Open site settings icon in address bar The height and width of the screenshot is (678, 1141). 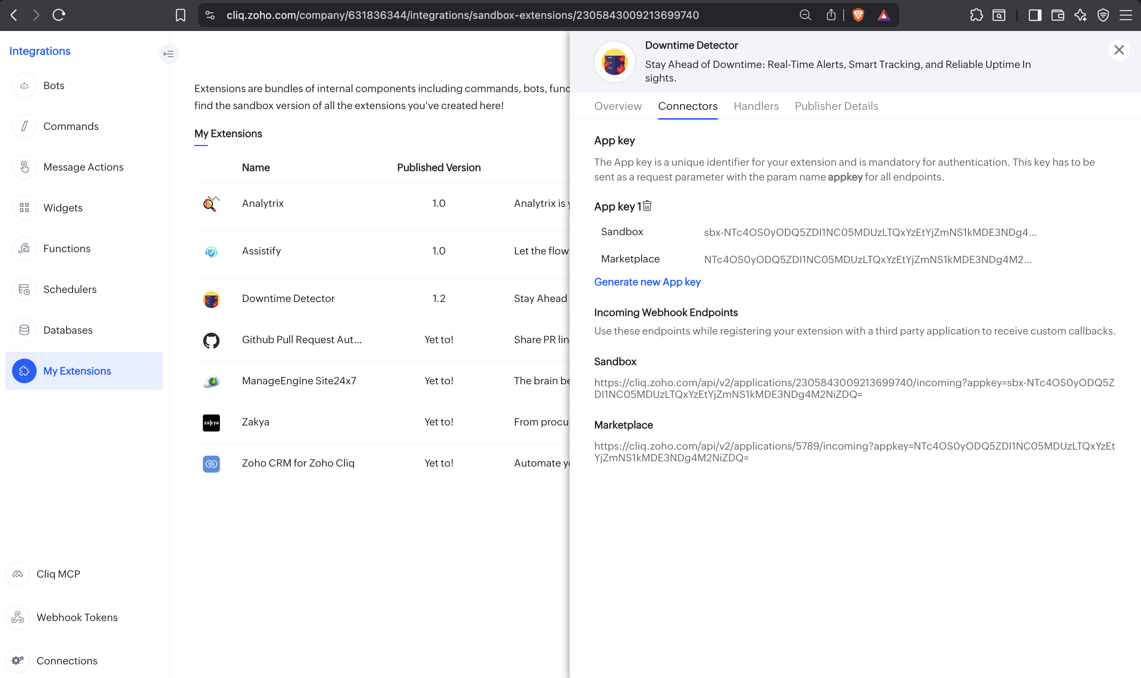(210, 15)
